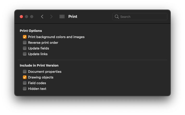Check the Update links option
The height and width of the screenshot is (115, 185).
click(x=25, y=54)
